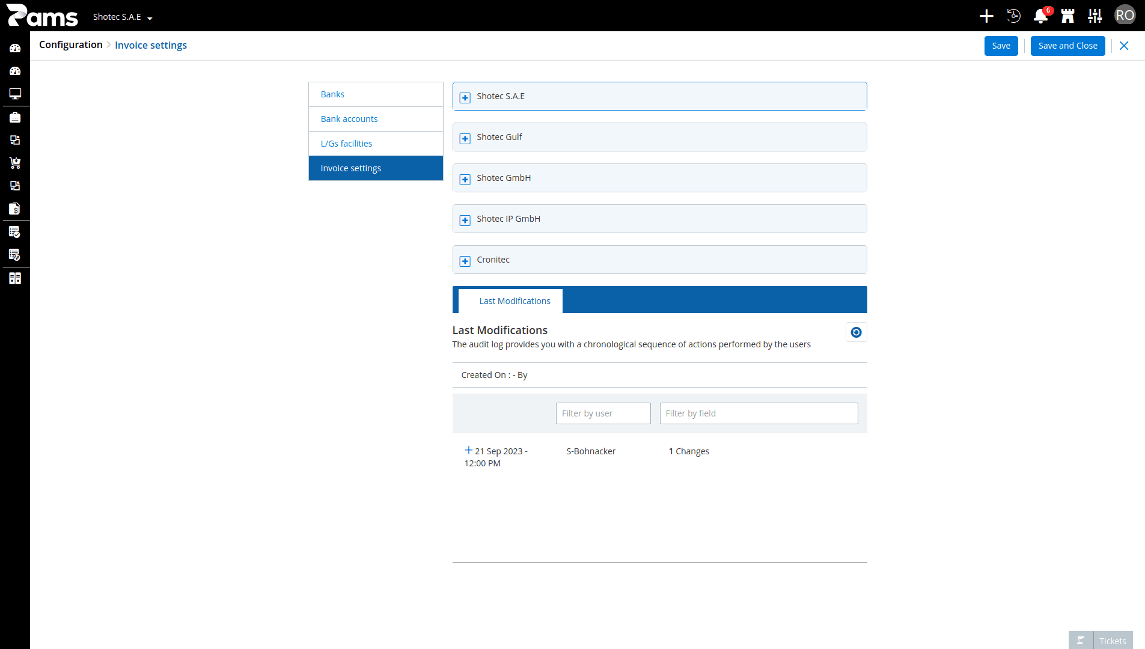Screen dimensions: 1145x649
Task: Open the checklist with checkmark icon
Action: pyautogui.click(x=15, y=232)
